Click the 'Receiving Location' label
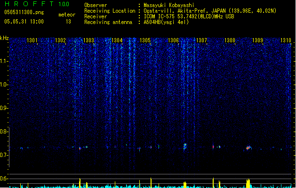Image resolution: width=296 pixels, height=188 pixels. coord(110,11)
